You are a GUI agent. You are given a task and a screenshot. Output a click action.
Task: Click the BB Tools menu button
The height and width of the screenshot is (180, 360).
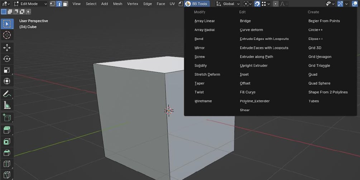pyautogui.click(x=197, y=4)
